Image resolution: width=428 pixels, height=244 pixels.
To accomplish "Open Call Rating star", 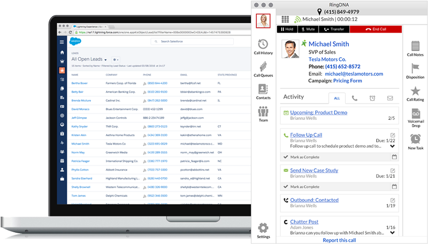I will coord(415,94).
